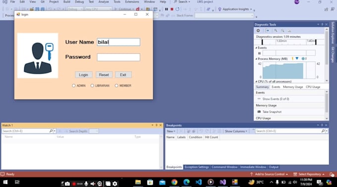The width and height of the screenshot is (337, 187).
Task: Open the Debug menu
Action: pyautogui.click(x=79, y=1)
